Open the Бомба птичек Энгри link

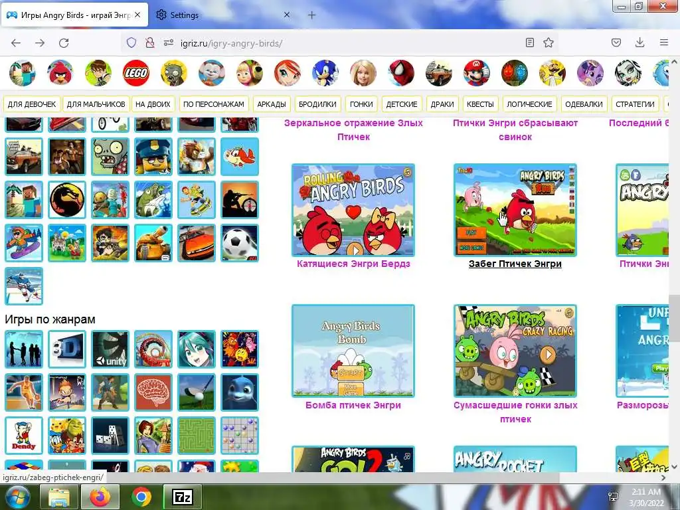pos(353,405)
